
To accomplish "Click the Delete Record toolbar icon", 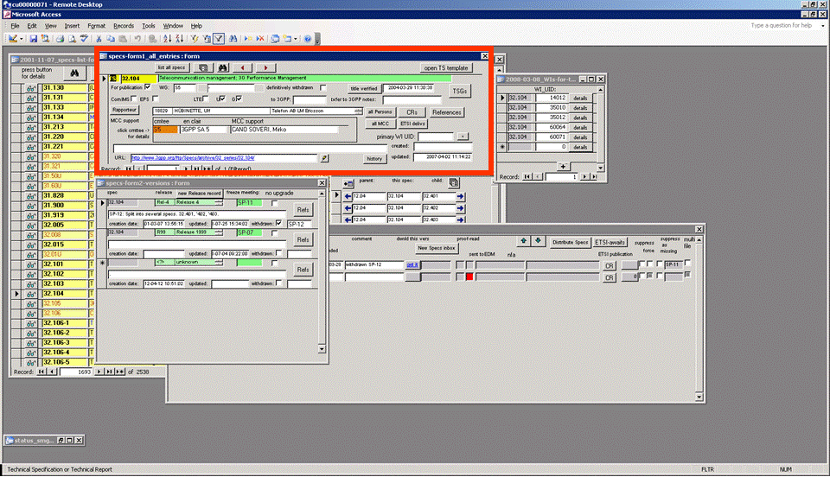I will 260,39.
